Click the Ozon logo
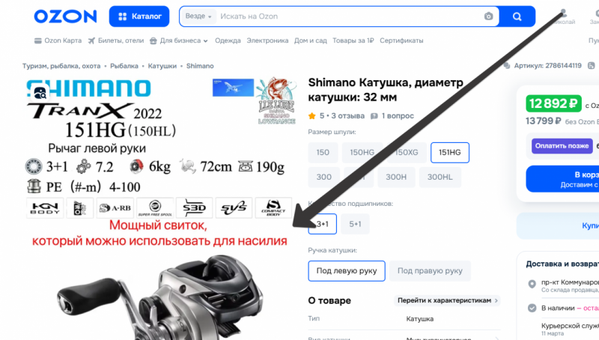 (x=65, y=16)
